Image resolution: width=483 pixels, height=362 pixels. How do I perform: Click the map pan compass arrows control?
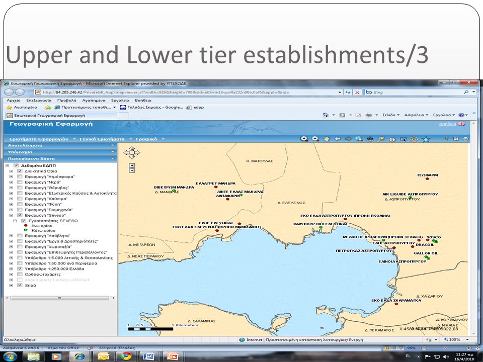(132, 152)
